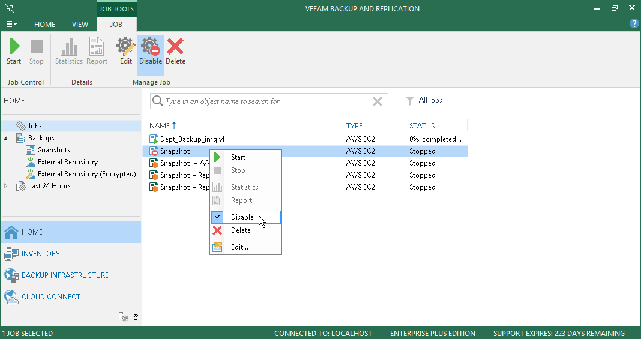641x339 pixels.
Task: Choose Report in the context menu
Action: 245,200
